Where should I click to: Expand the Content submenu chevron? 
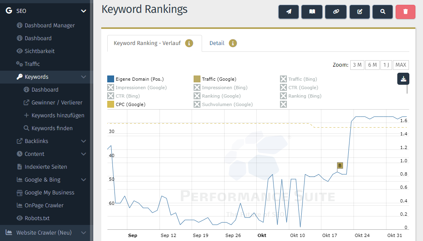click(x=84, y=154)
